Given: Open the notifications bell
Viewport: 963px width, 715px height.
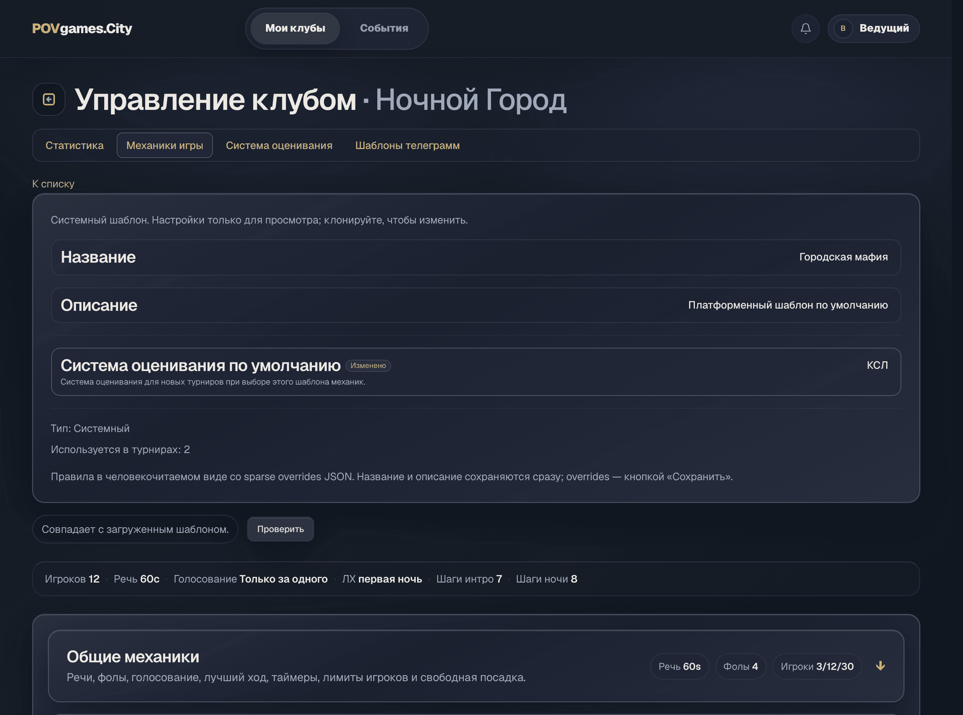Looking at the screenshot, I should [x=805, y=29].
